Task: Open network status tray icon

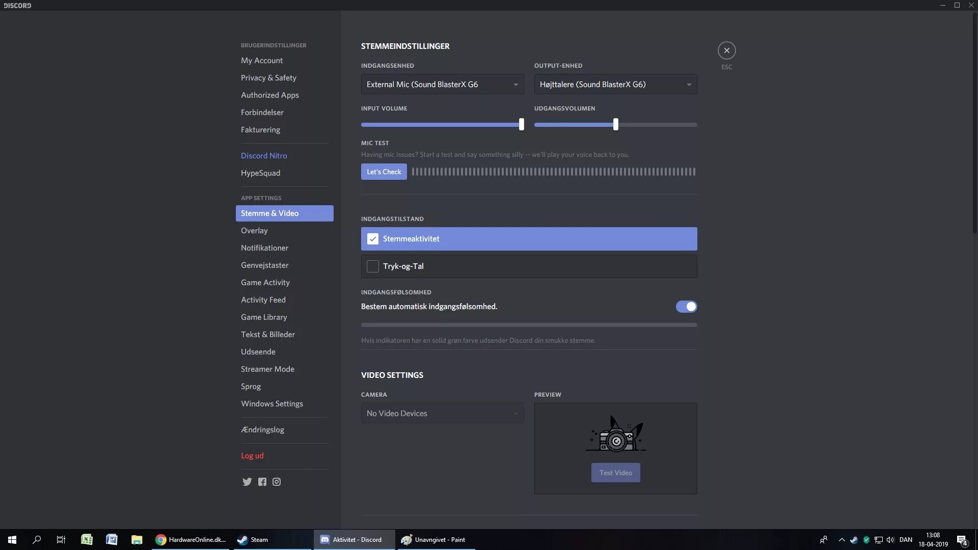Action: (x=879, y=540)
